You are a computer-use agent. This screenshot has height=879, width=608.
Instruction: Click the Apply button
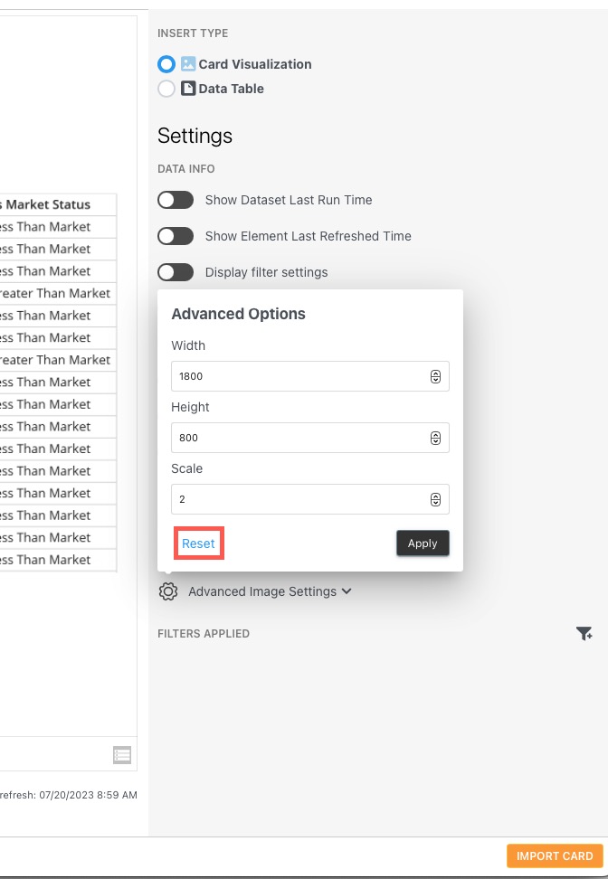tap(422, 543)
